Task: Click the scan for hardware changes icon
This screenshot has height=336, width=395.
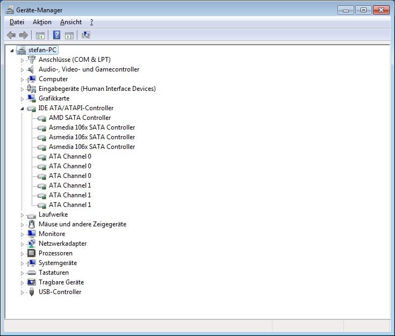Action: pyautogui.click(x=86, y=35)
